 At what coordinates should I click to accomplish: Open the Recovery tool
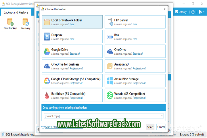pos(25,24)
